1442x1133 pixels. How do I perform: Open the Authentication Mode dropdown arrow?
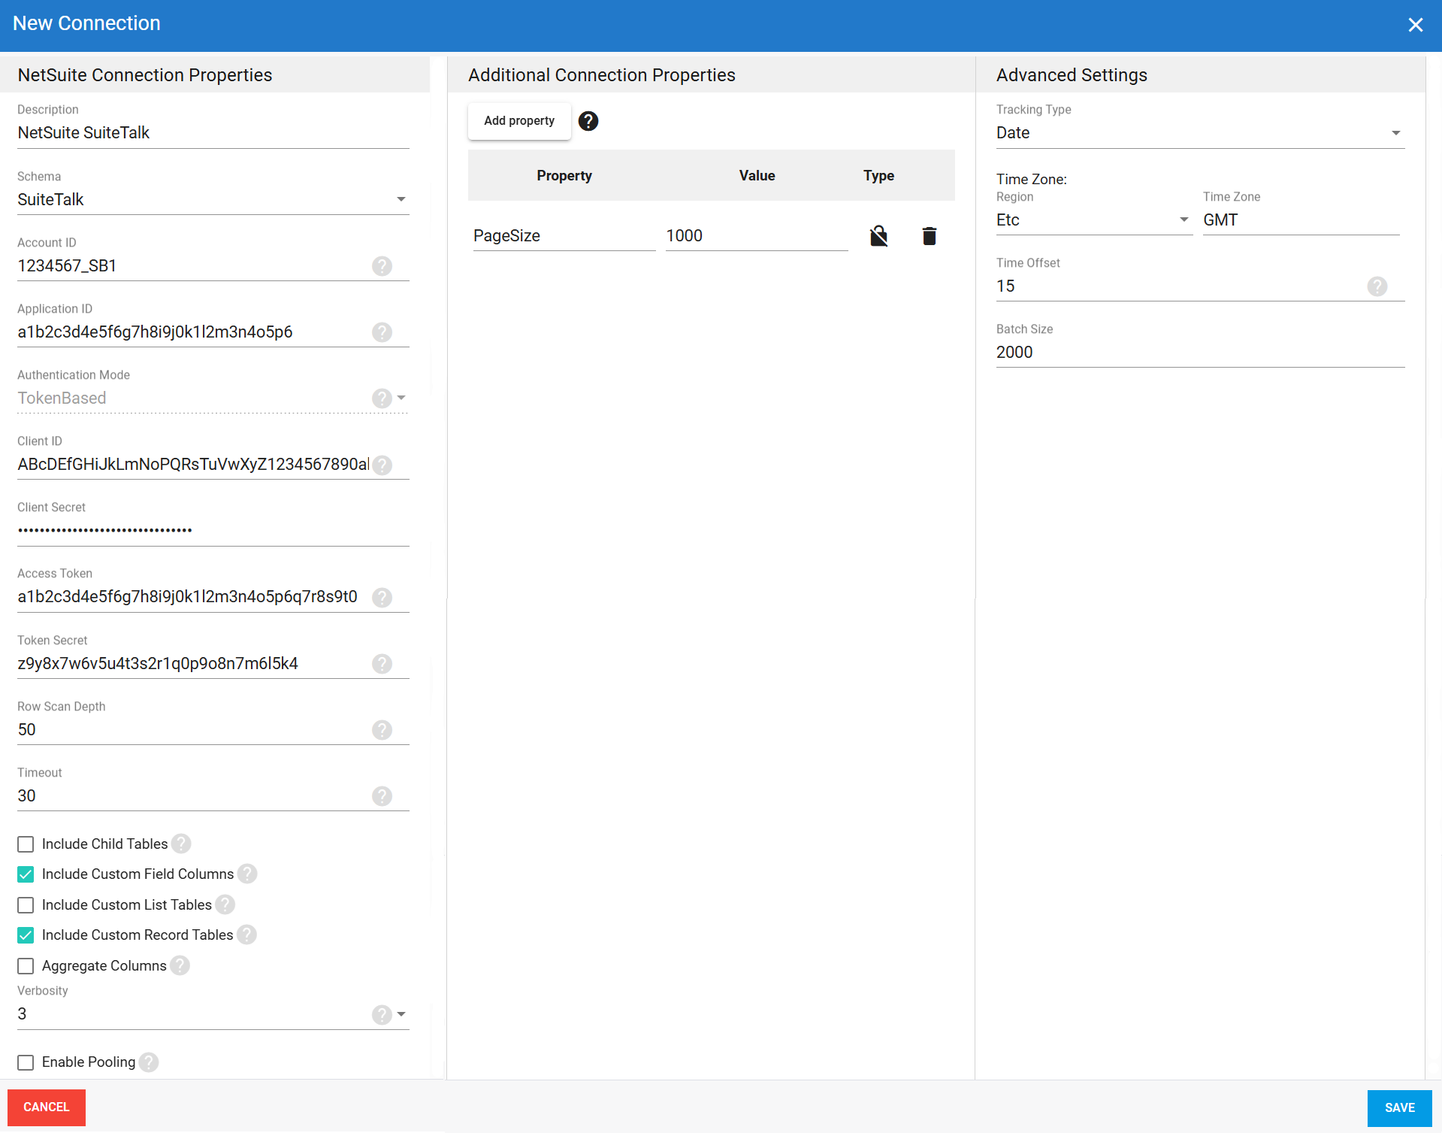pyautogui.click(x=401, y=398)
